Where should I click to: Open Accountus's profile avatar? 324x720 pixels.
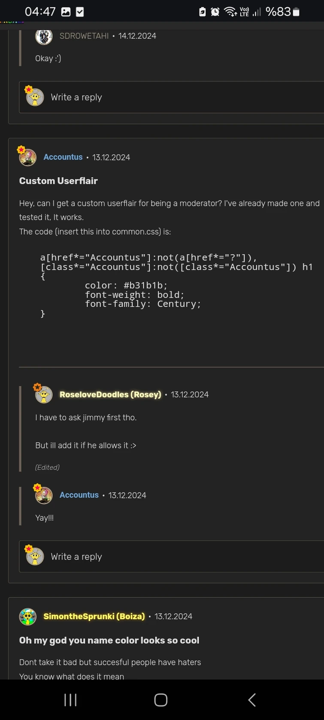pos(27,157)
